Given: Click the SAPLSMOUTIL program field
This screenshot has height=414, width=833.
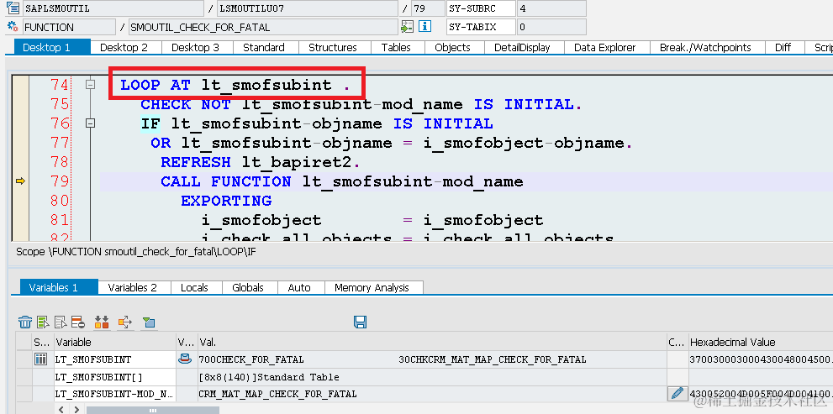Looking at the screenshot, I should pyautogui.click(x=113, y=8).
